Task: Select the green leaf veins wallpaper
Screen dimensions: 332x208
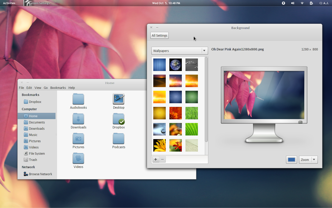Action: pyautogui.click(x=192, y=129)
